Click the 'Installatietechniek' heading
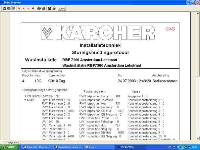The image size is (200, 150). 100,45
